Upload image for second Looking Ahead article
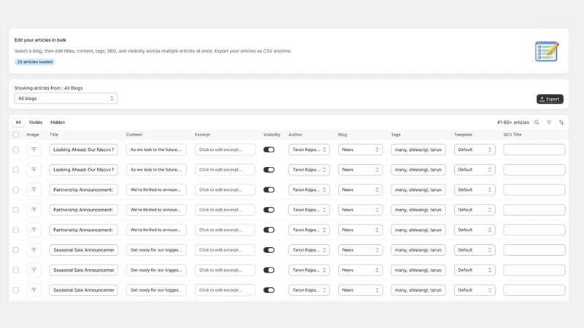This screenshot has width=584, height=328. (x=34, y=170)
